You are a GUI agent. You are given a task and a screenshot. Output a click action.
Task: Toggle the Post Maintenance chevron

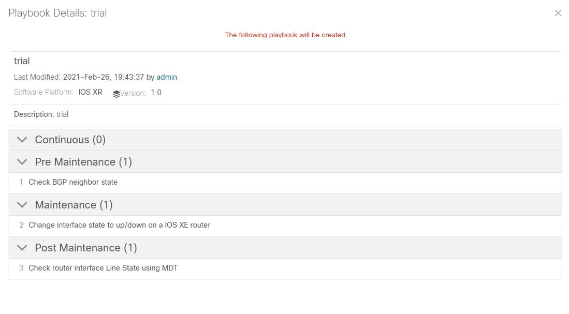pyautogui.click(x=22, y=248)
